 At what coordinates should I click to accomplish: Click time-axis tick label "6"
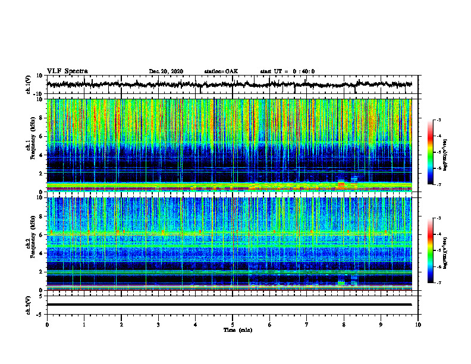click(x=269, y=325)
